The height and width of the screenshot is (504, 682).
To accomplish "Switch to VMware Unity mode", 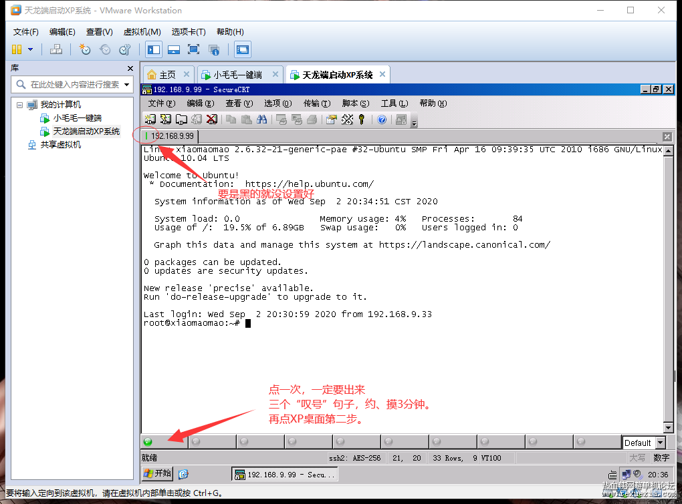I will 213,49.
